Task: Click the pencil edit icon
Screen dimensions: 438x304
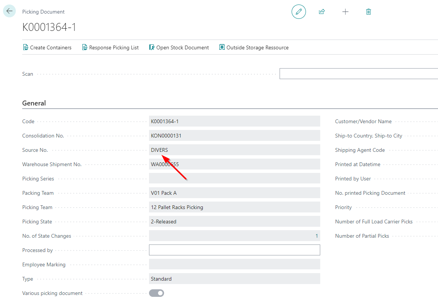Action: pyautogui.click(x=299, y=12)
